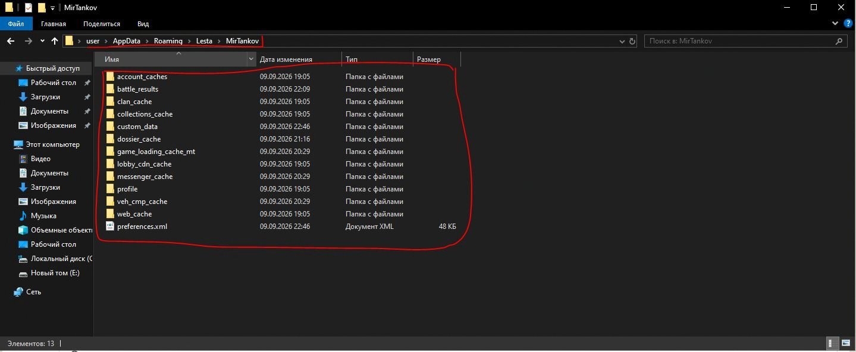Select Локальный диск in the navigation pane
The width and height of the screenshot is (856, 352).
tap(61, 259)
